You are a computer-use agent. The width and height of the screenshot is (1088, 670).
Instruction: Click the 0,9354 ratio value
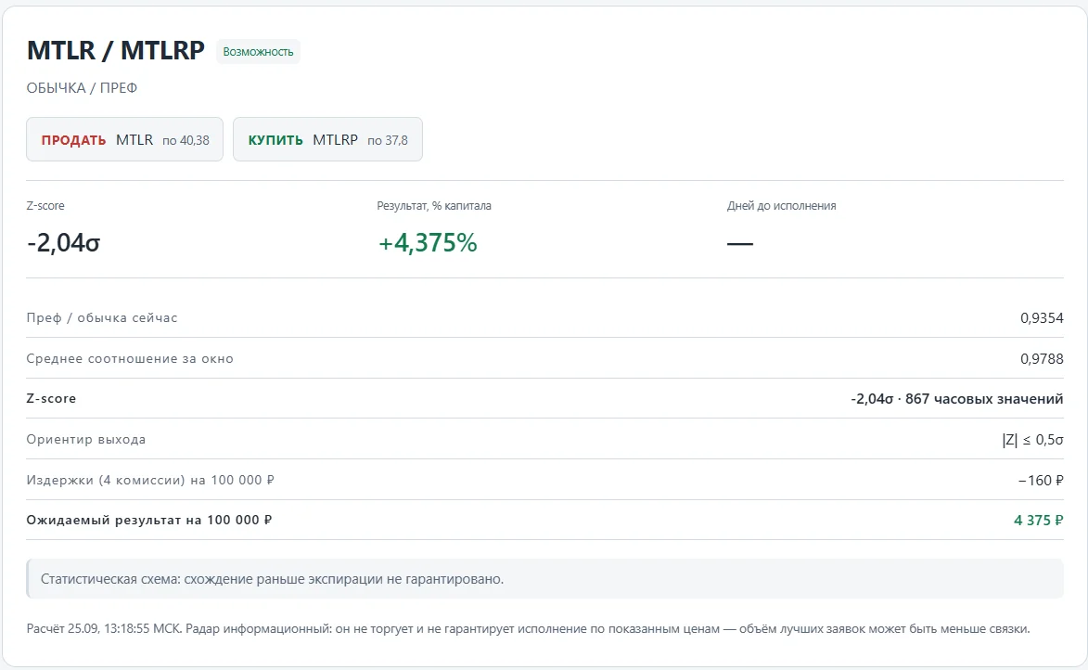1042,318
